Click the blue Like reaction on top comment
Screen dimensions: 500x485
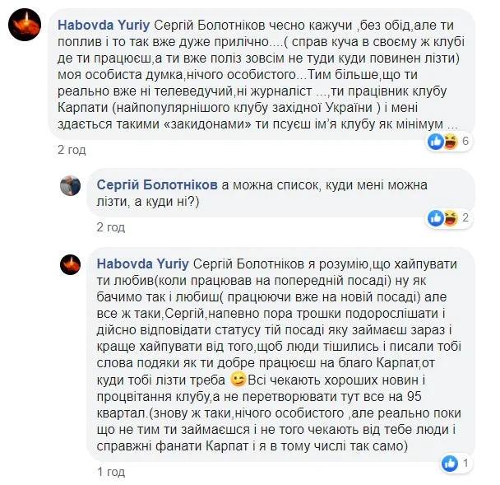coord(436,142)
